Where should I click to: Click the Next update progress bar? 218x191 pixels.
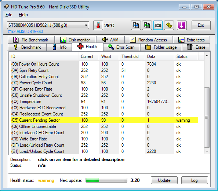[106, 180]
